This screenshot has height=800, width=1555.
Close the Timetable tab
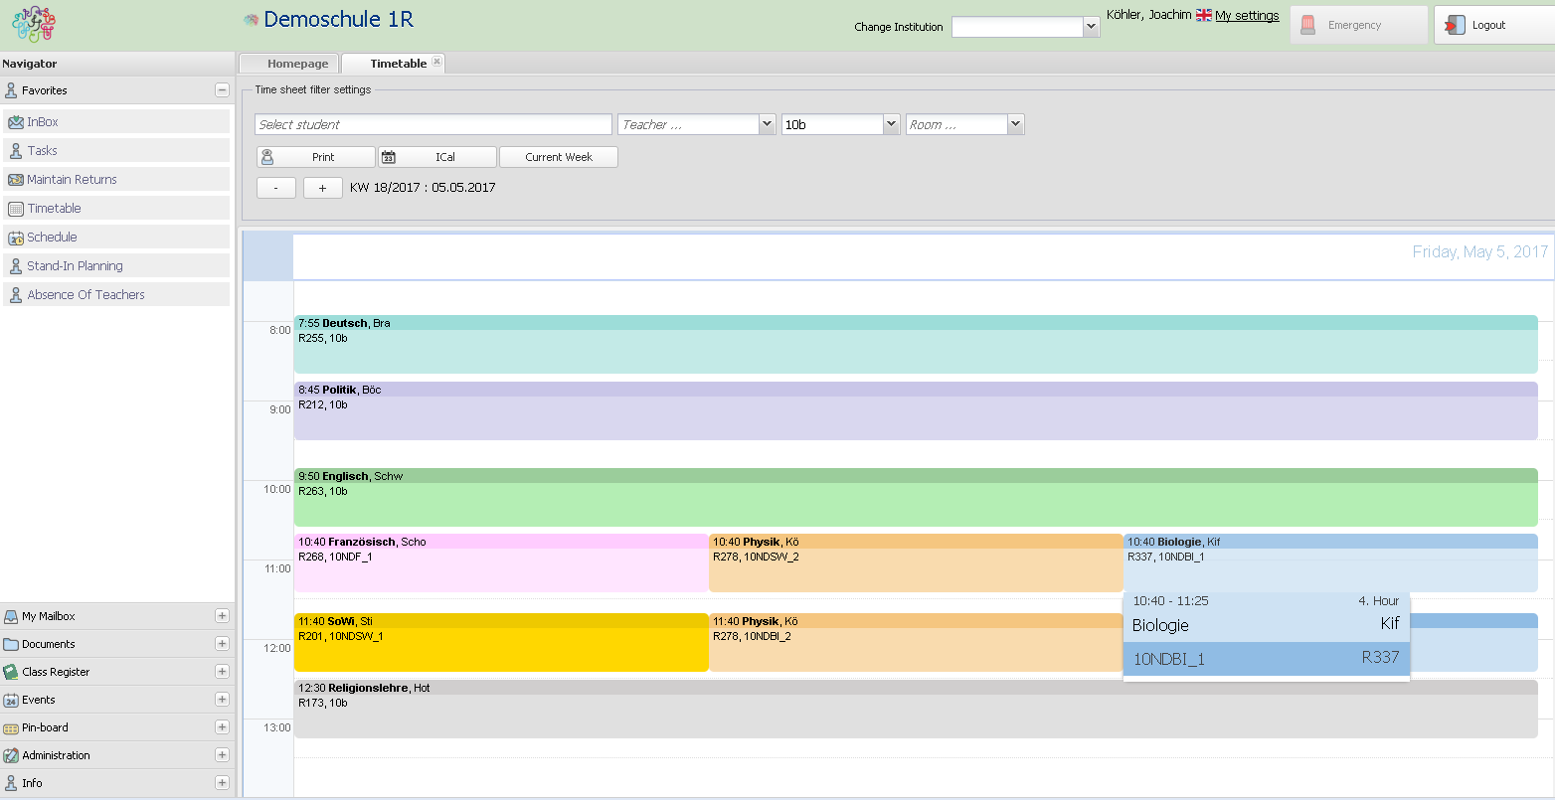[436, 62]
